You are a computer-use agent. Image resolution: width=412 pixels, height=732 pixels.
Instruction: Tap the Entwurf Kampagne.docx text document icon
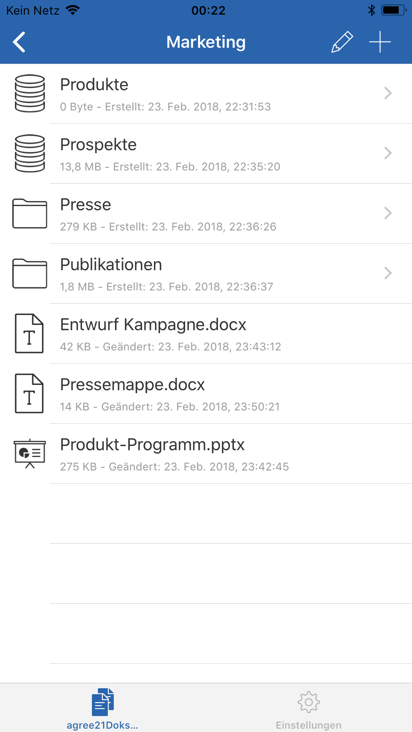tap(29, 333)
